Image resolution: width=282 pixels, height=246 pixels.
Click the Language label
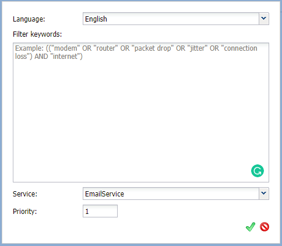(x=29, y=19)
